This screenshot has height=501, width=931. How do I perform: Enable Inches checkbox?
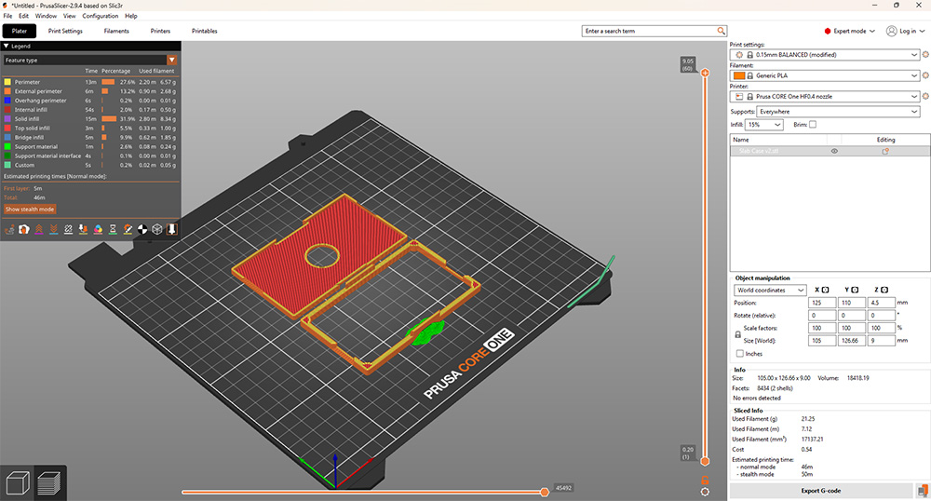[740, 354]
